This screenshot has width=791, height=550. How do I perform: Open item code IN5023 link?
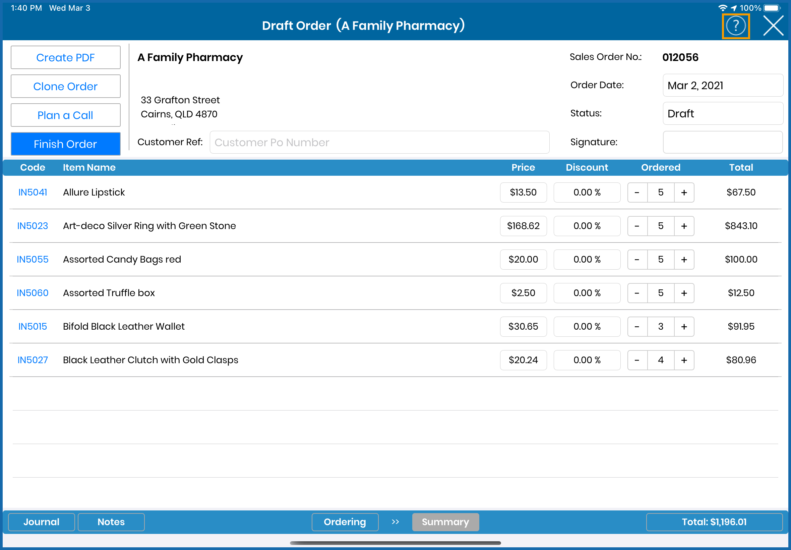click(33, 226)
